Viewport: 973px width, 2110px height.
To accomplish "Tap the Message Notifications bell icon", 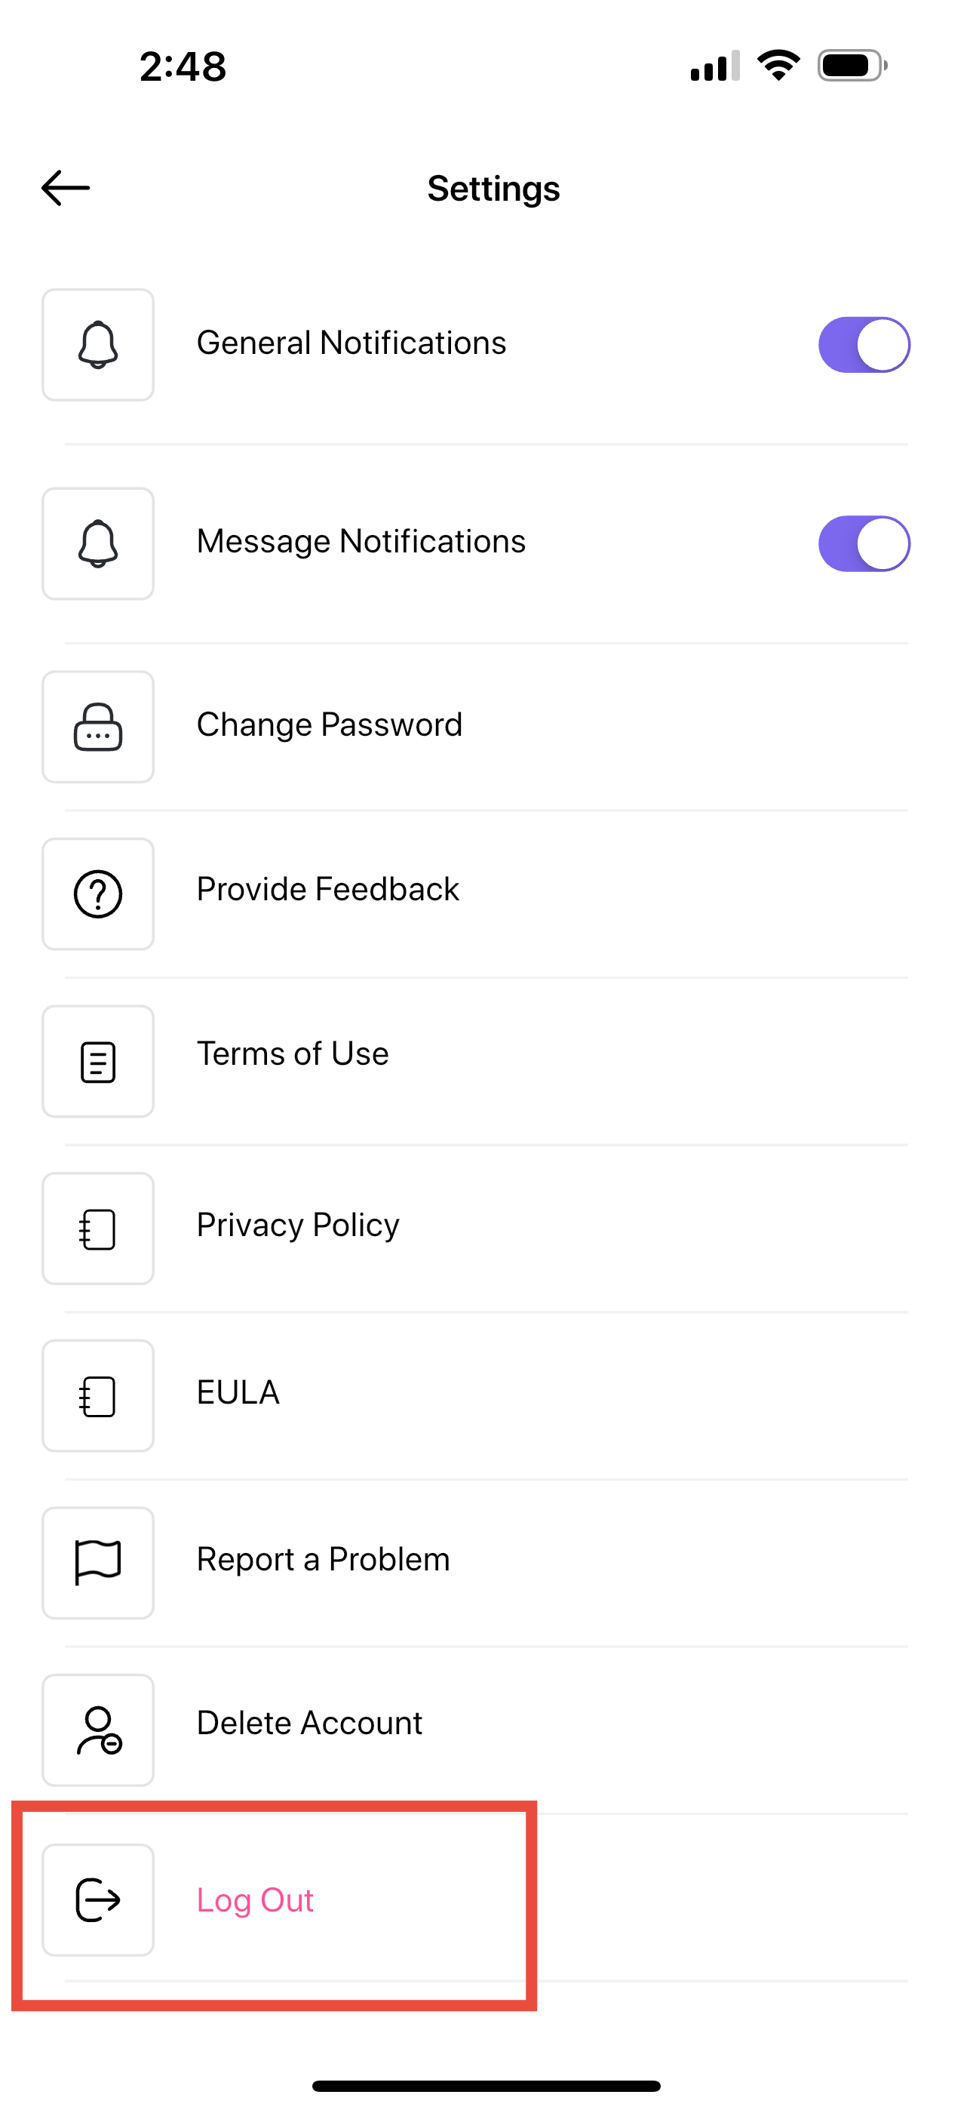I will 98,544.
